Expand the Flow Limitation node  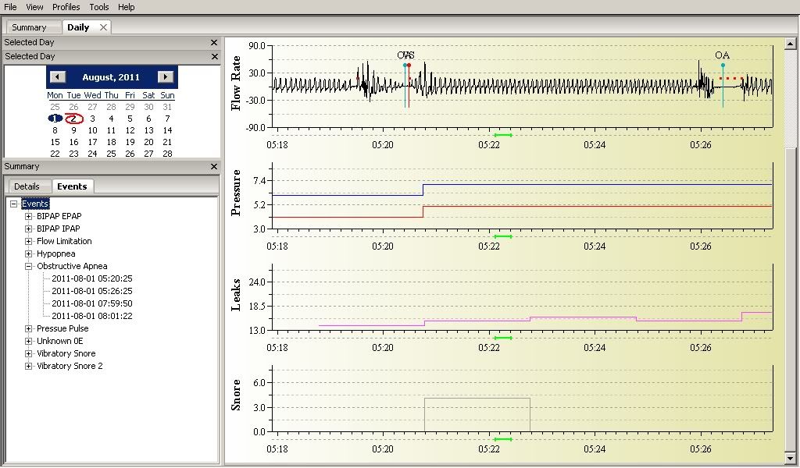[x=29, y=241]
